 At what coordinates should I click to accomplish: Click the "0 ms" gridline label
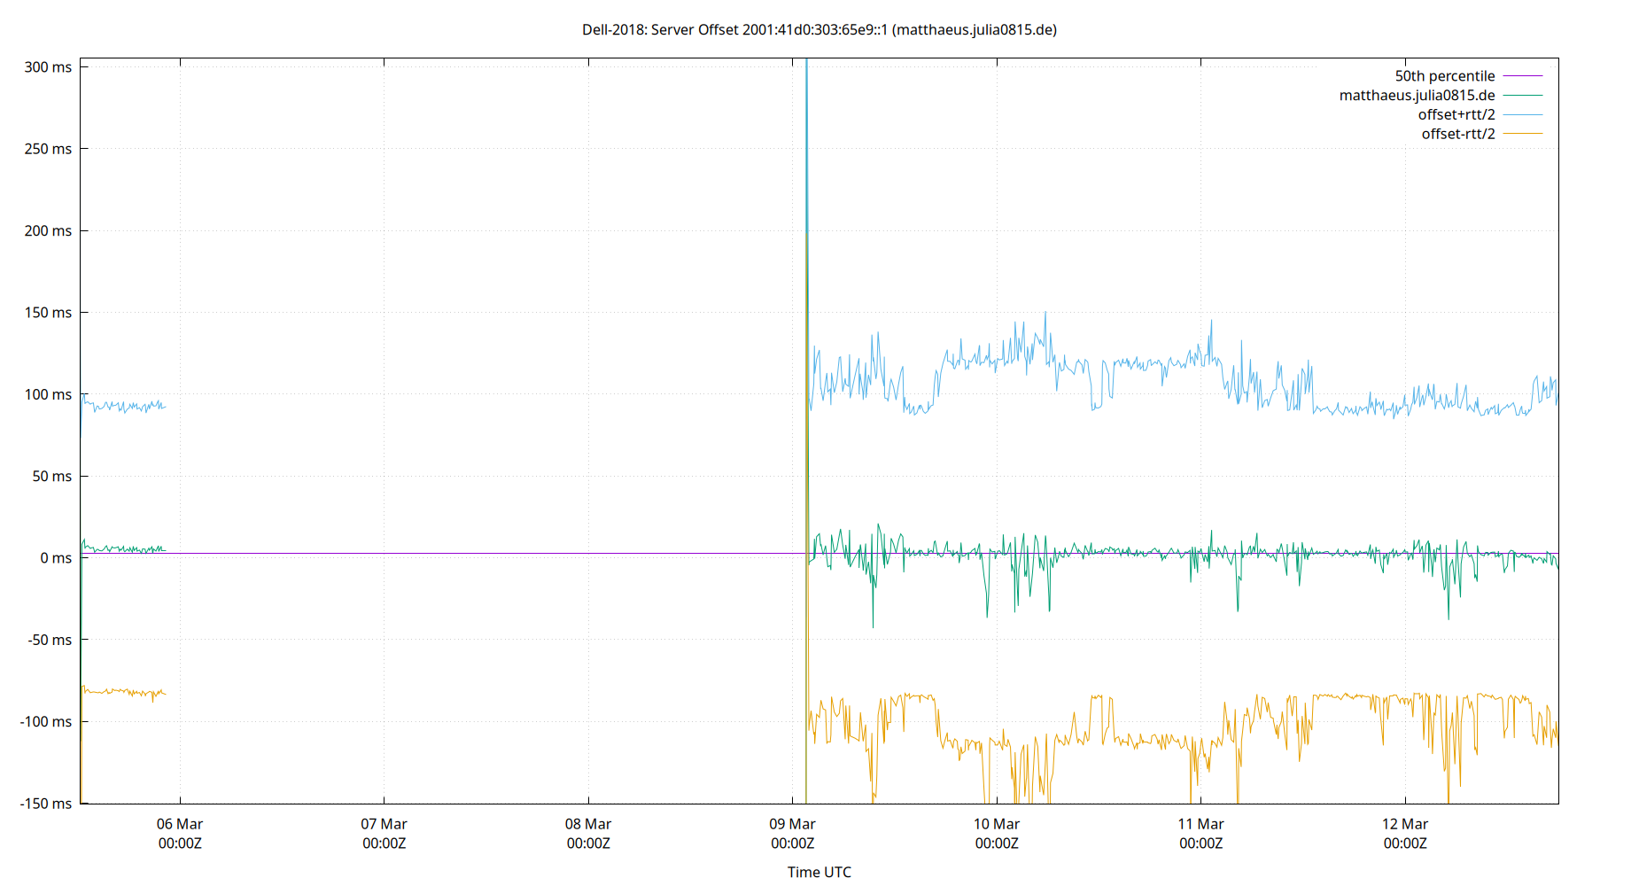[55, 558]
